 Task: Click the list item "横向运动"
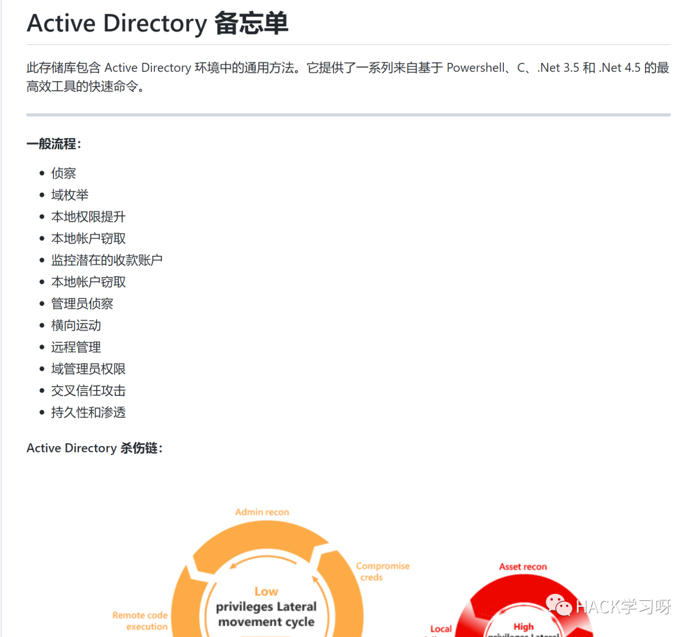click(x=76, y=325)
